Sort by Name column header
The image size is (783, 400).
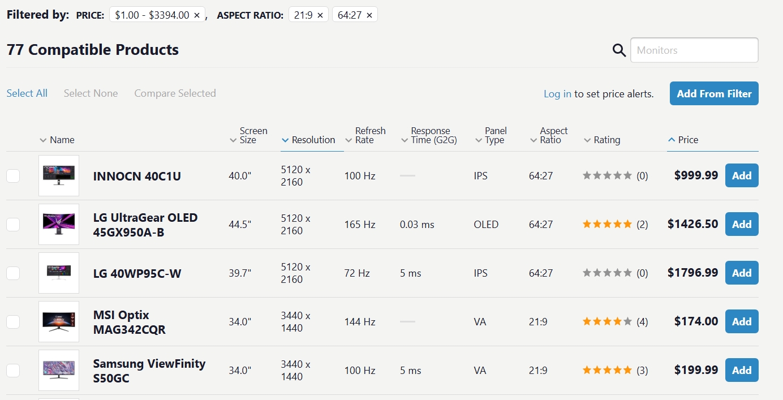57,140
